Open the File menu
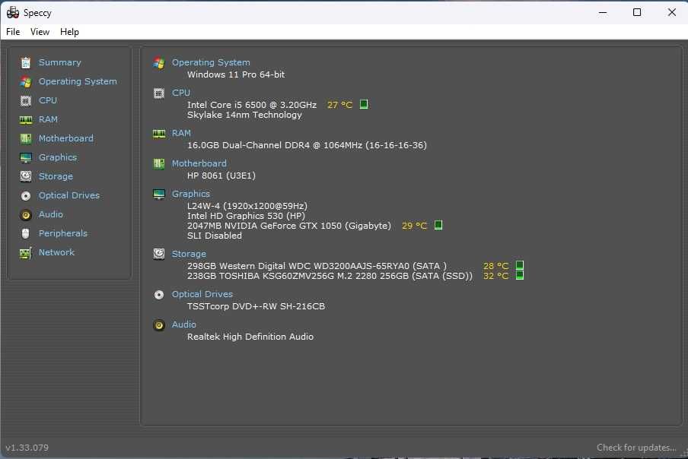This screenshot has width=688, height=459. (x=13, y=31)
